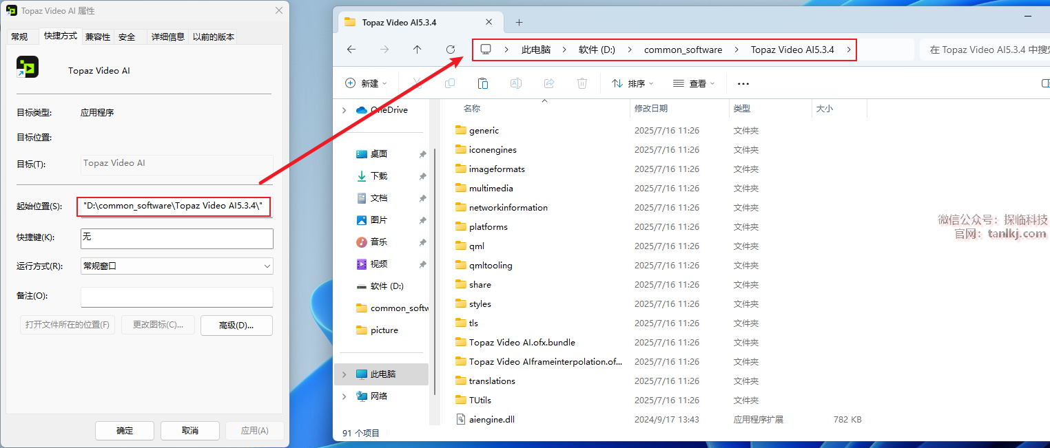Click the PC monitor icon in address bar

(x=486, y=50)
